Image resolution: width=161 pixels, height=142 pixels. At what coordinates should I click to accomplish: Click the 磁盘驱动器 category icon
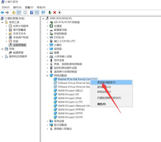[51, 30]
